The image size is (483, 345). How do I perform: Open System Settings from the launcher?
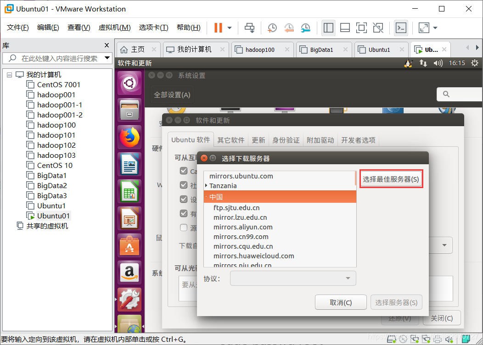[x=129, y=299]
